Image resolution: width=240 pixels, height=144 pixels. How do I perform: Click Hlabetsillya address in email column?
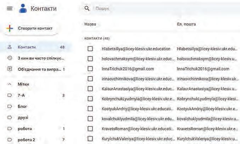[207, 49]
